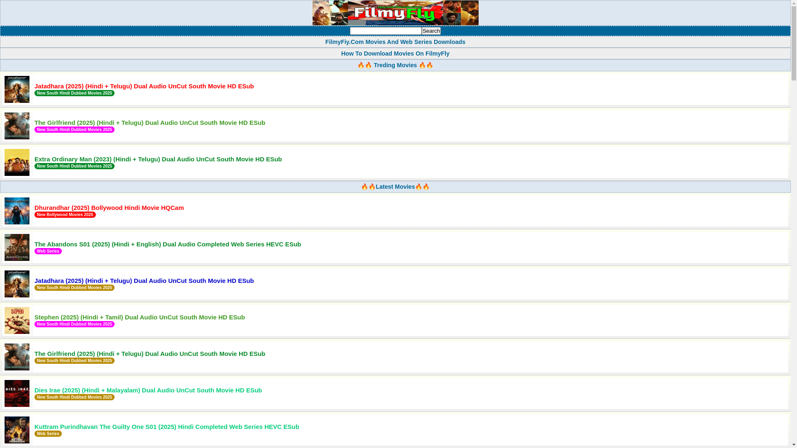Click the Extra Ordinary Man poster thumbnail

17,162
